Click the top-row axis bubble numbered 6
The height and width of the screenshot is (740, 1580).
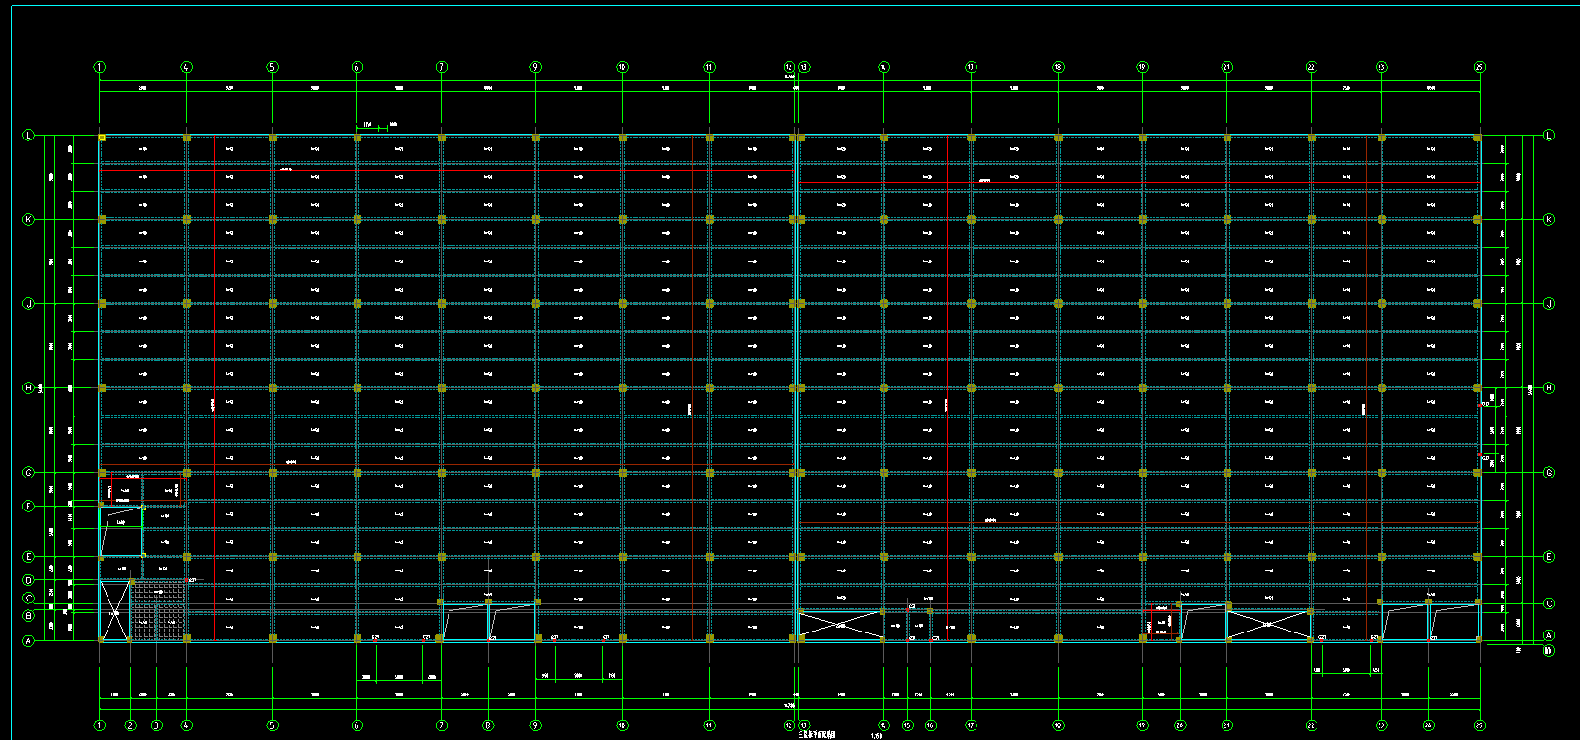click(x=357, y=67)
